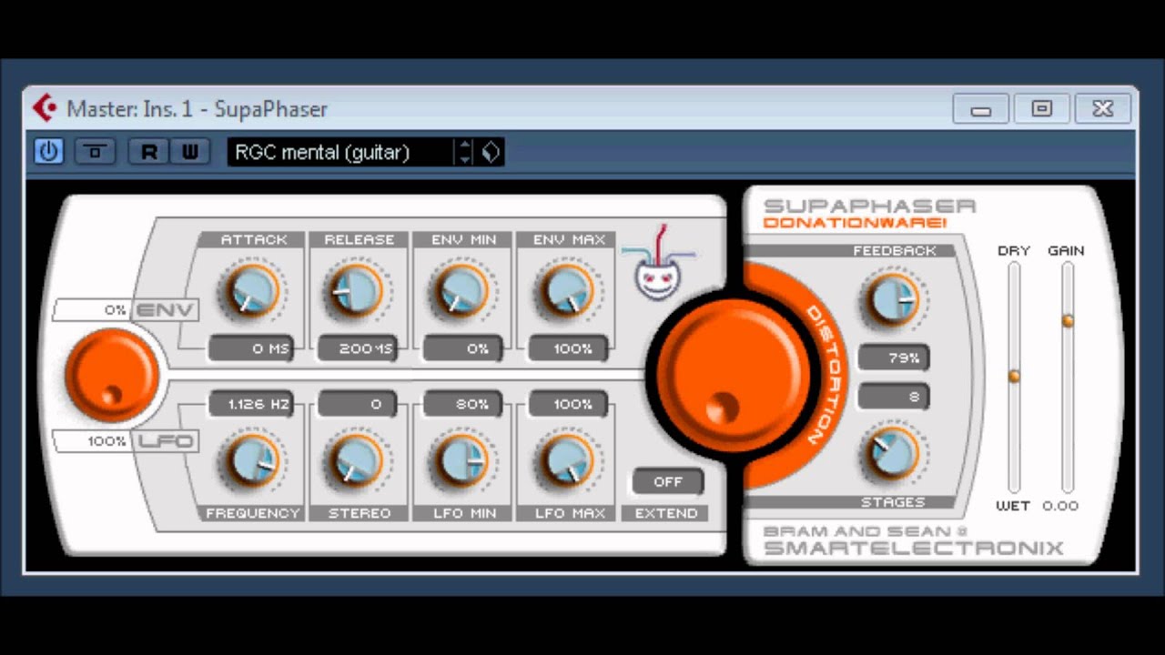
Task: Click the bypass/flat button next to power
Action: click(x=95, y=152)
